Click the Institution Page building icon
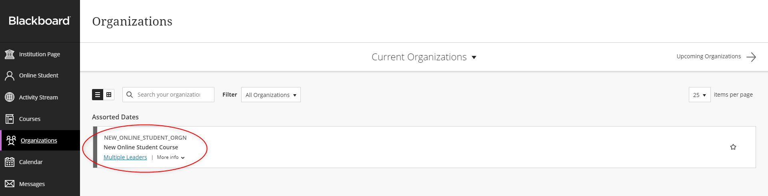 tap(10, 54)
